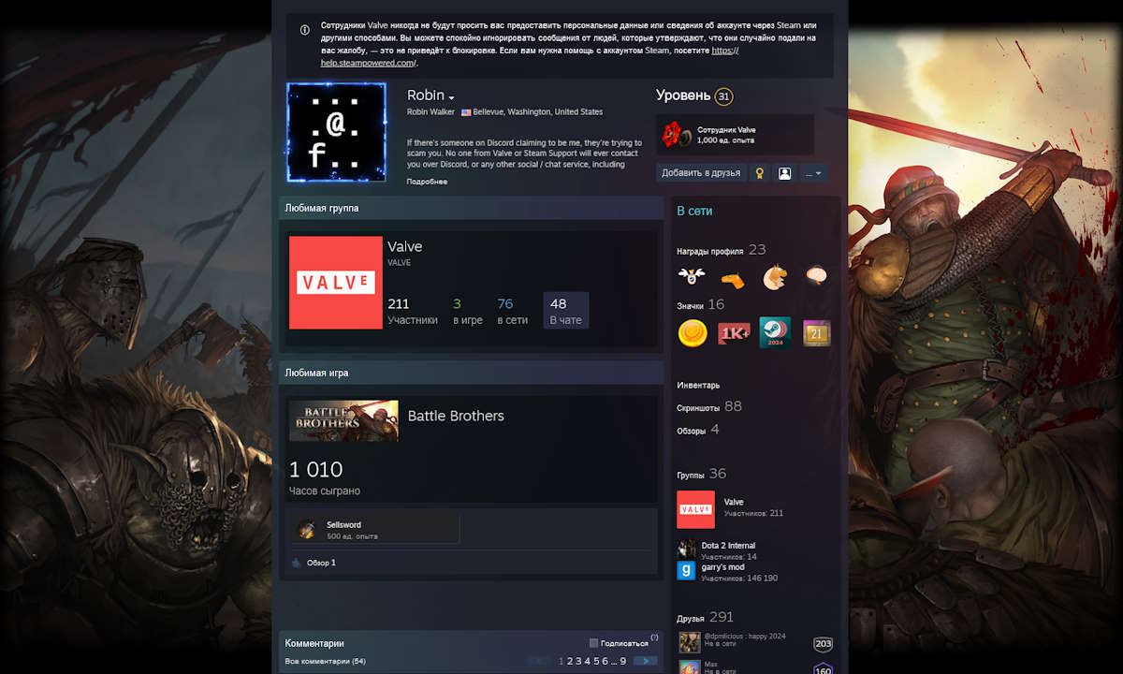
Task: Open the Valve group link in sidebar
Action: tap(734, 503)
